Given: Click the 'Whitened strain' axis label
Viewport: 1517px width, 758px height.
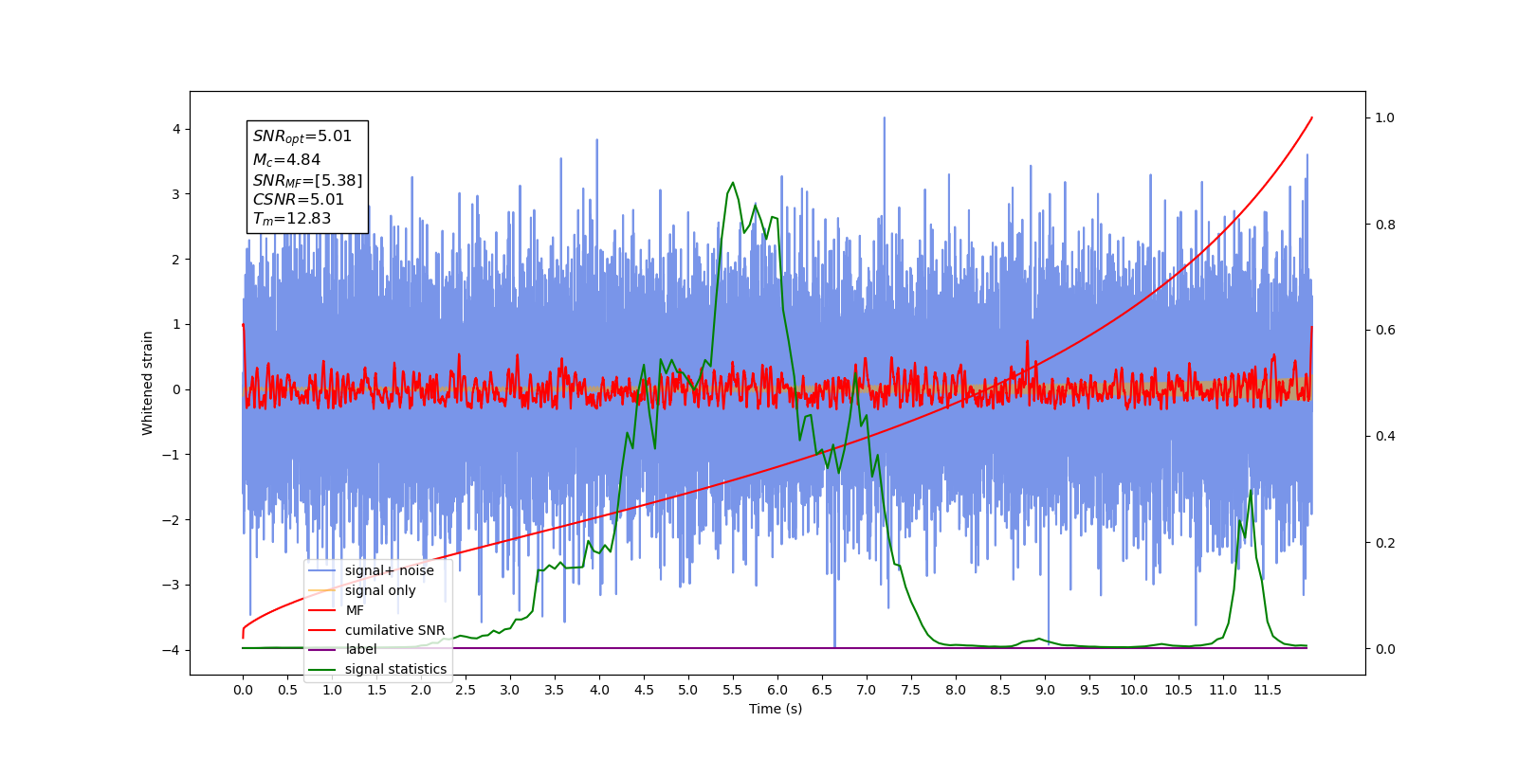Looking at the screenshot, I should pos(148,383).
